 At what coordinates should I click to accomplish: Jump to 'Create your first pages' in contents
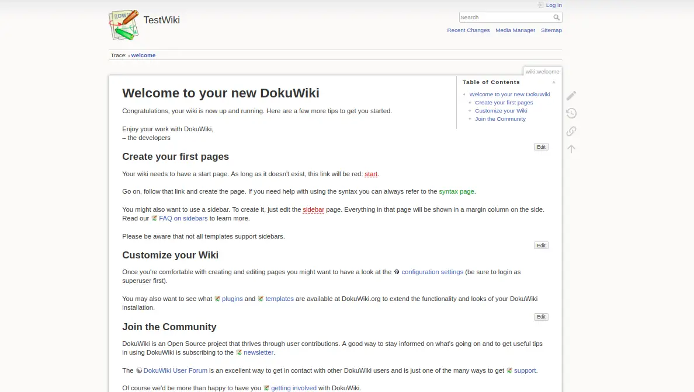tap(504, 103)
